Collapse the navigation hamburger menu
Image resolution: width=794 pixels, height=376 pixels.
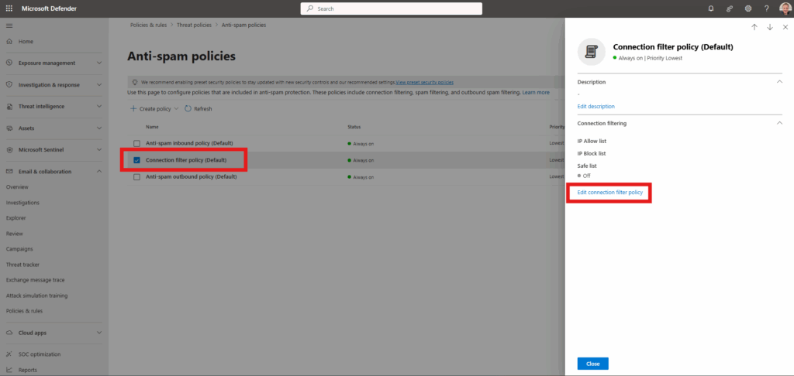[x=9, y=26]
